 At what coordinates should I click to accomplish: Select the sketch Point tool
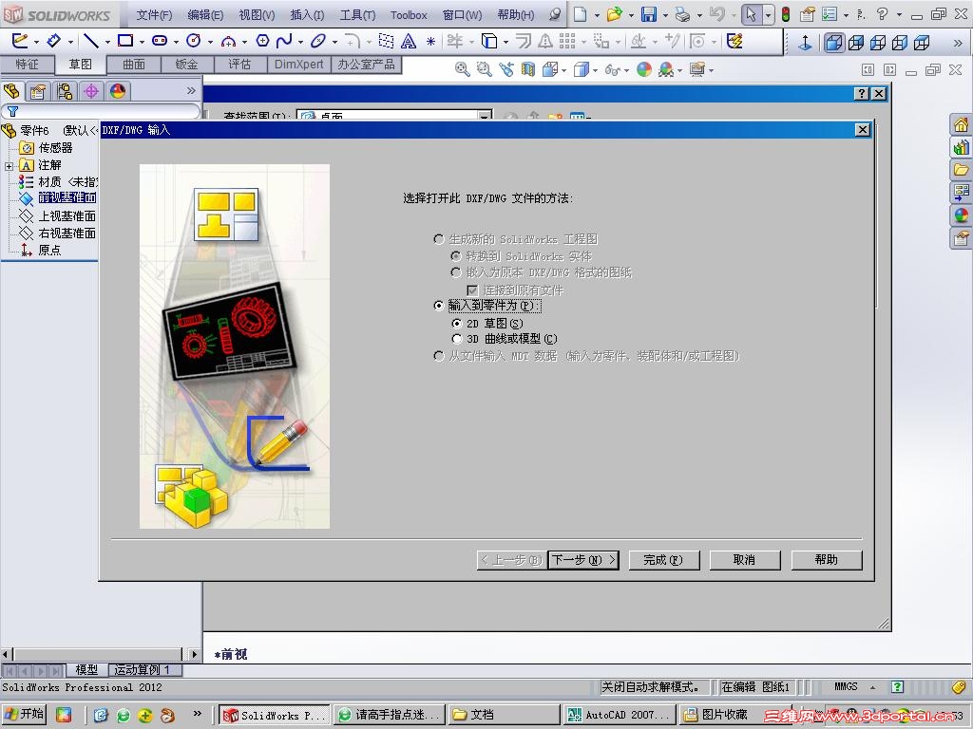(x=430, y=42)
